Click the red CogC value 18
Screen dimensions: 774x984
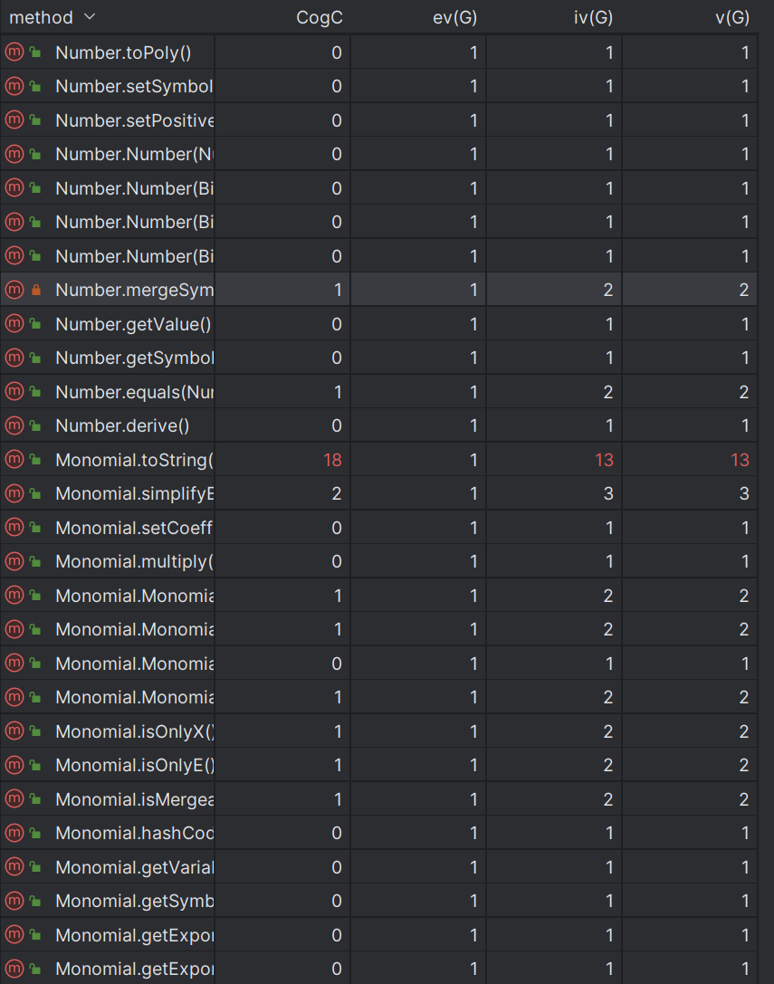[x=333, y=460]
